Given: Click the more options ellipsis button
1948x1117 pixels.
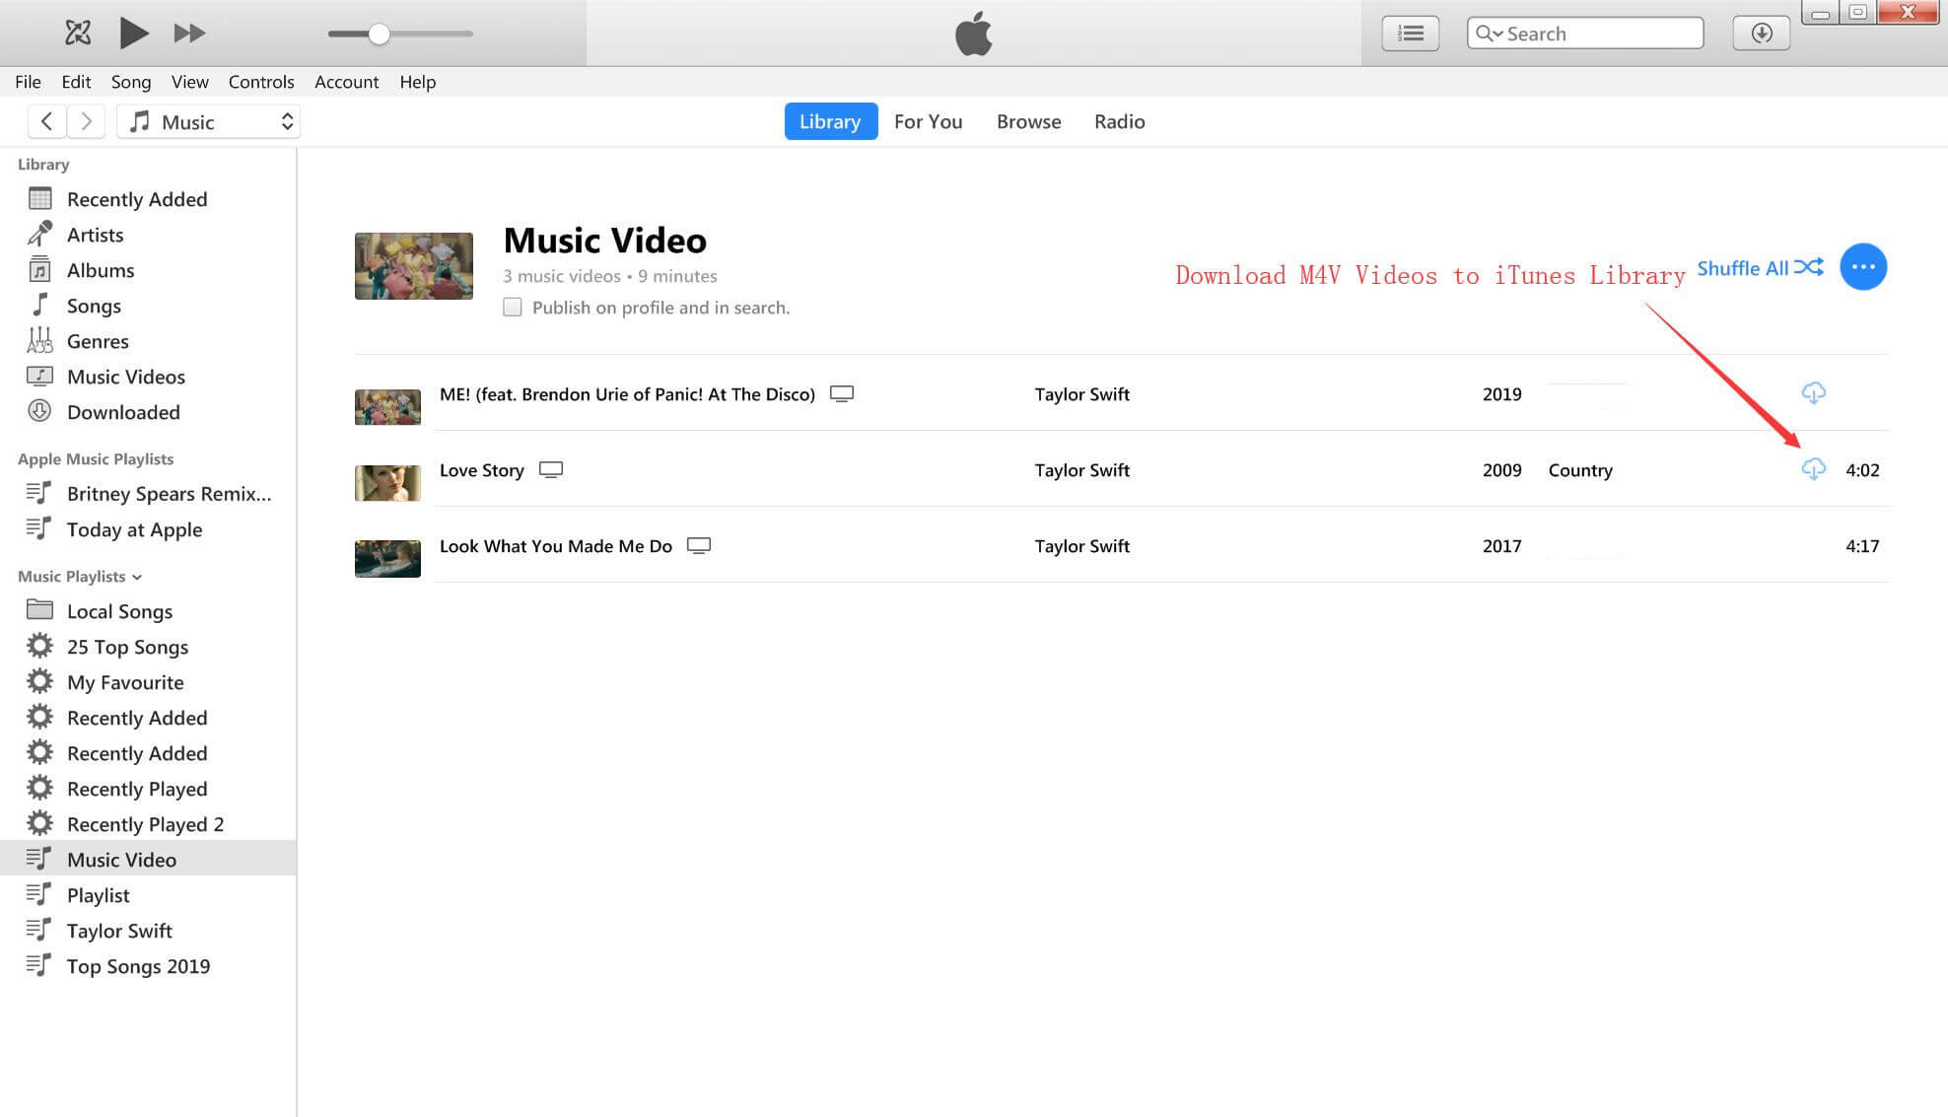Looking at the screenshot, I should click(x=1861, y=266).
